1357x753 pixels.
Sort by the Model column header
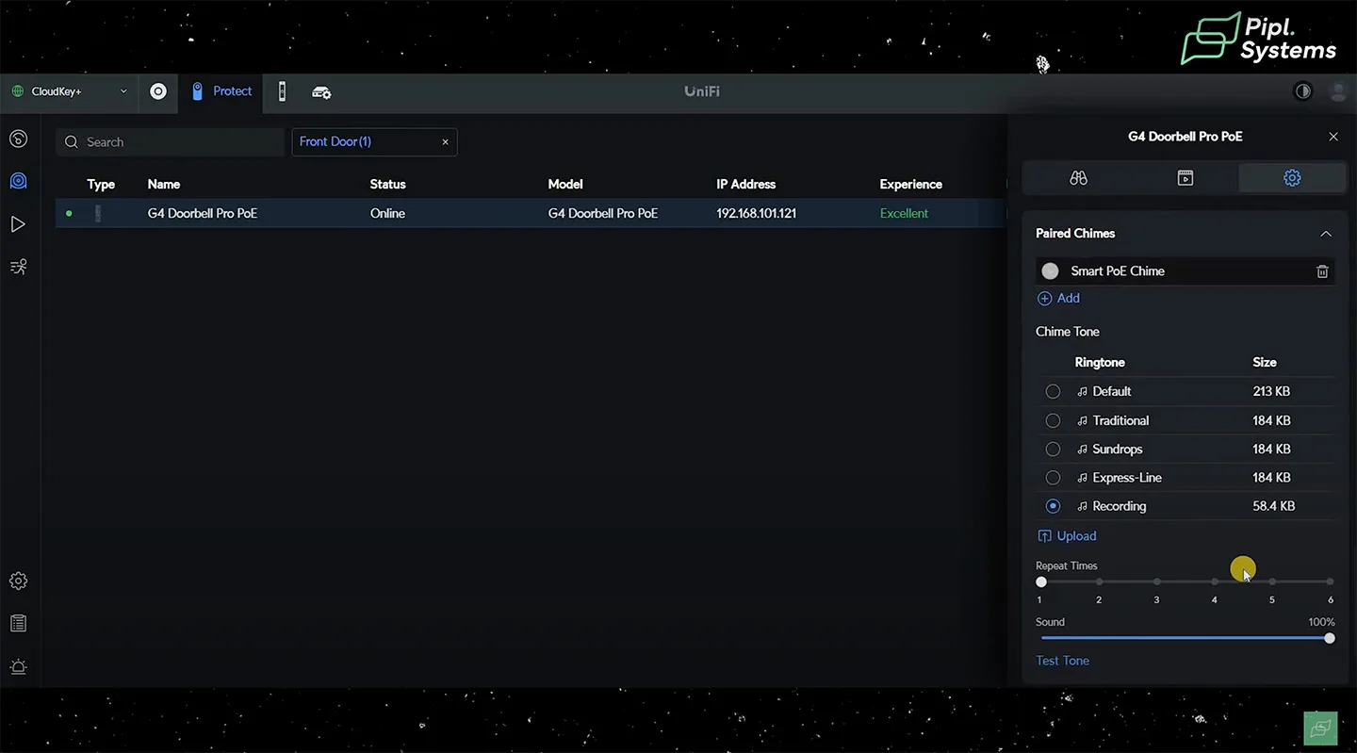point(565,184)
